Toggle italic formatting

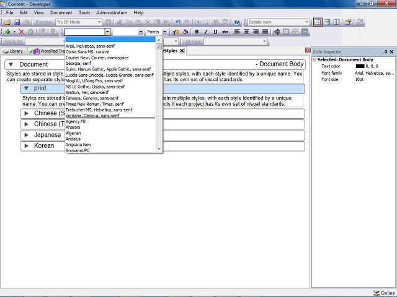[206, 32]
